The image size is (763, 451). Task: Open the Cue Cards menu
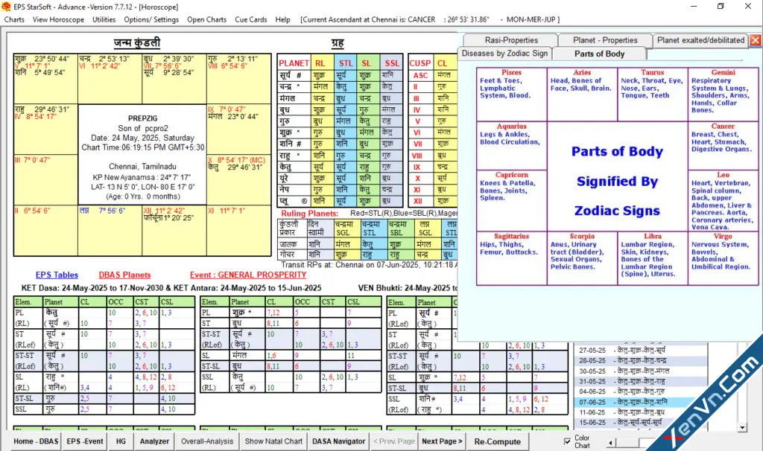(251, 19)
